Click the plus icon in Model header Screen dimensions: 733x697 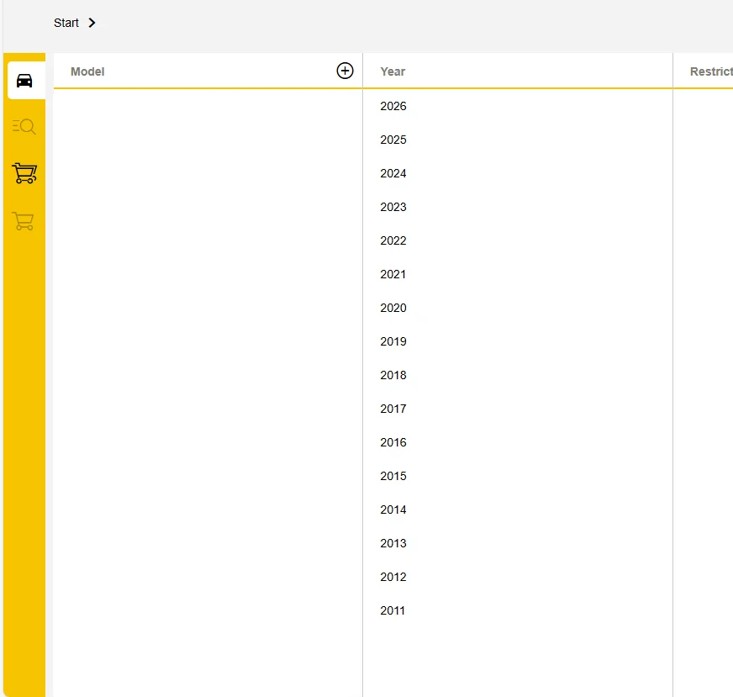[x=345, y=71]
